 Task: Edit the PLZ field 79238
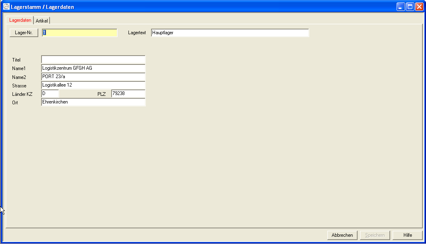point(128,93)
